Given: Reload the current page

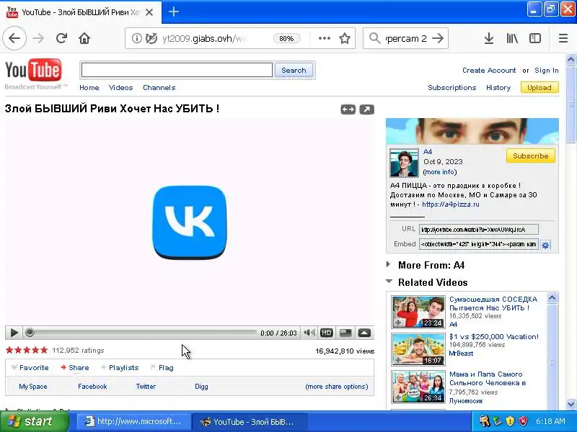Looking at the screenshot, I should pos(61,38).
